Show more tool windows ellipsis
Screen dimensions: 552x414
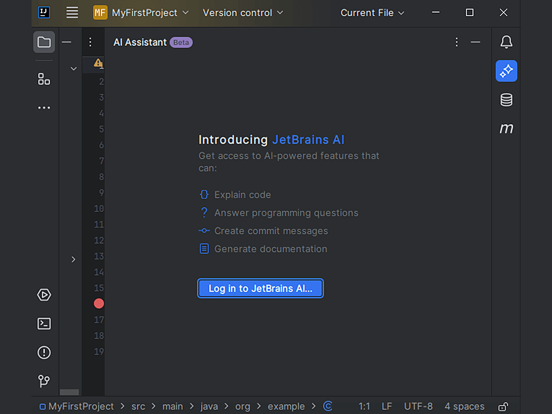coord(44,108)
